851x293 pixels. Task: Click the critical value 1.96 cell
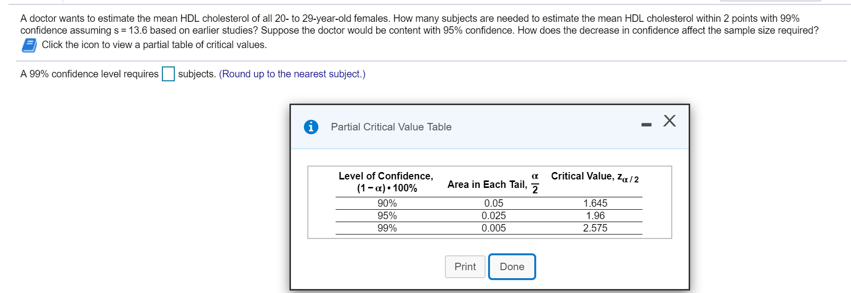click(595, 216)
